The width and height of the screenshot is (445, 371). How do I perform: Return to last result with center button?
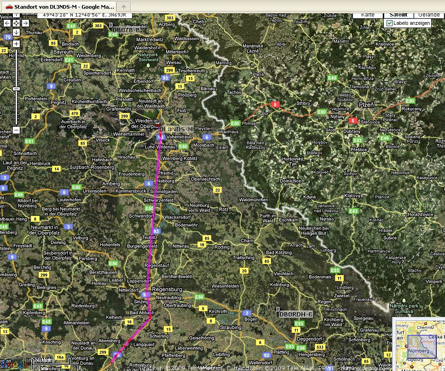tap(16, 23)
